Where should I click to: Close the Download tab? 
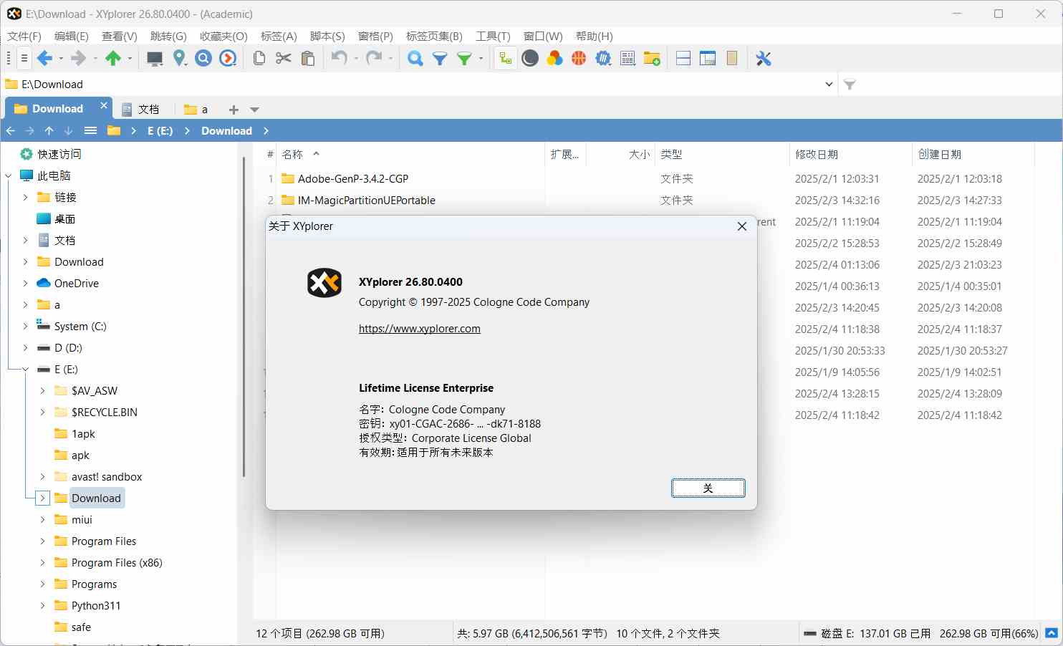click(x=104, y=105)
